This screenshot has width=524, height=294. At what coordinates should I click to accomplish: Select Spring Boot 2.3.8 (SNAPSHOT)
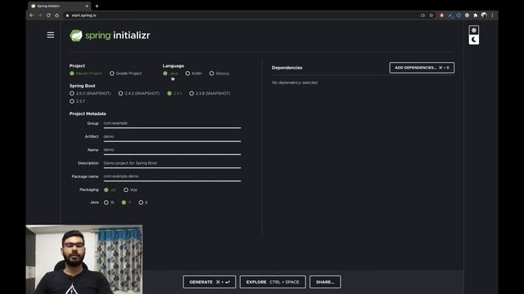pos(210,93)
